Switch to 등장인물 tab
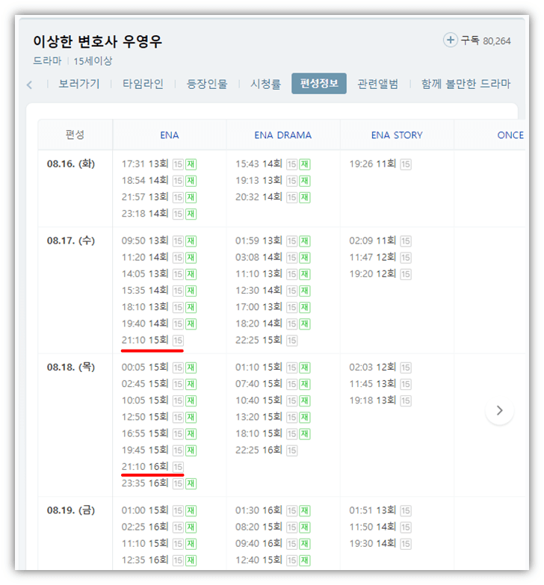The image size is (544, 585). point(207,84)
